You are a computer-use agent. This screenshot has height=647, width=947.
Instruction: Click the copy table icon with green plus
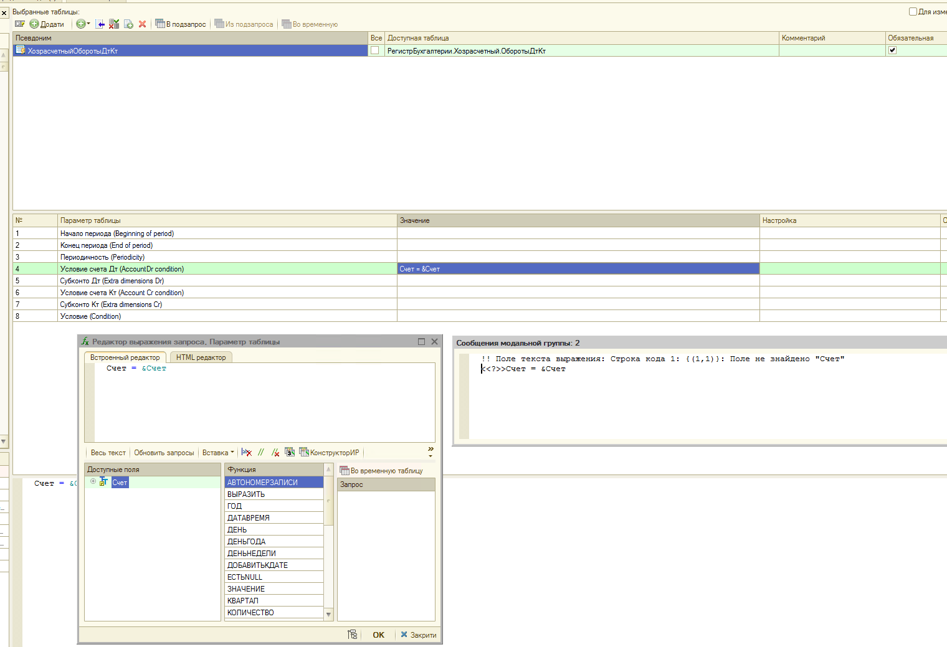[x=128, y=24]
